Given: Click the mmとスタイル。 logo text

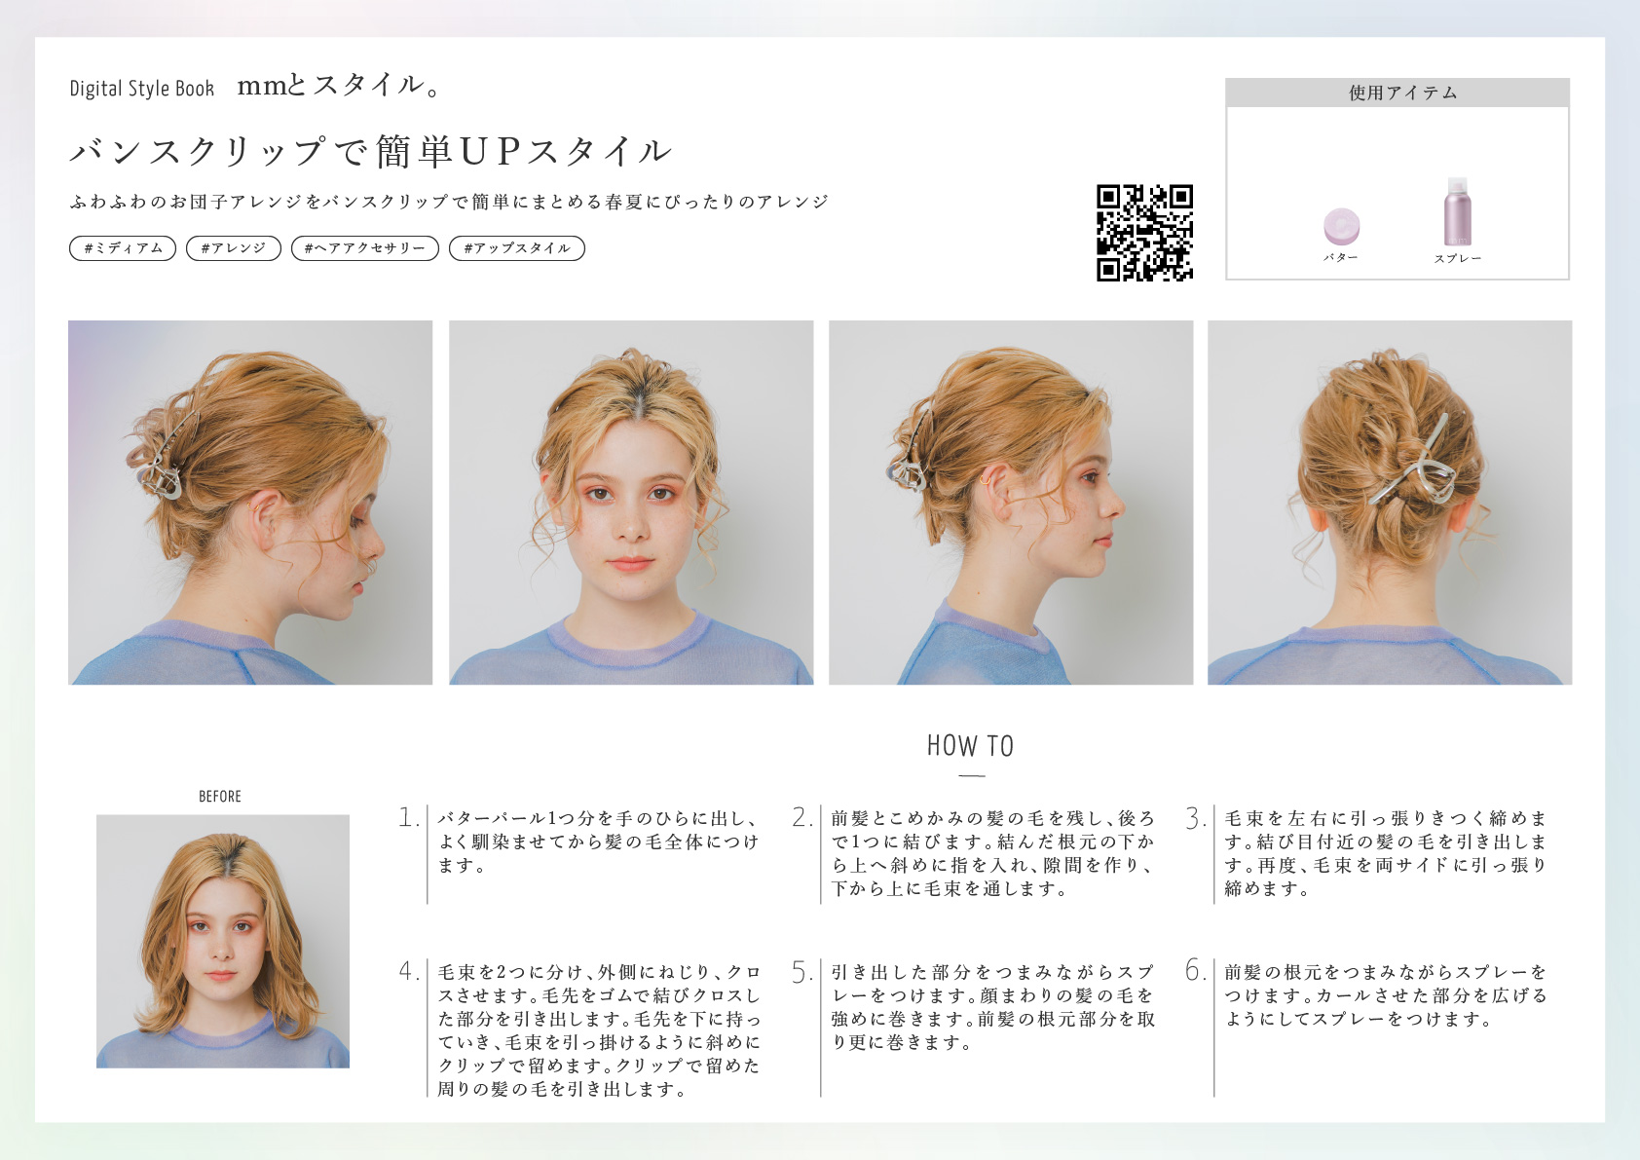Looking at the screenshot, I should coord(339,86).
